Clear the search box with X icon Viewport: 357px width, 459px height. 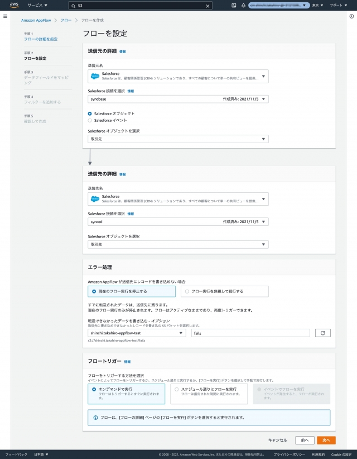click(208, 6)
